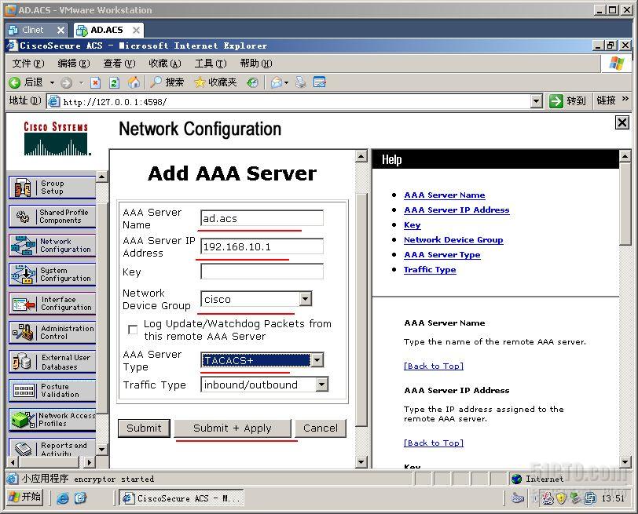Open the Network Device Group help link
638x514 pixels.
click(453, 239)
